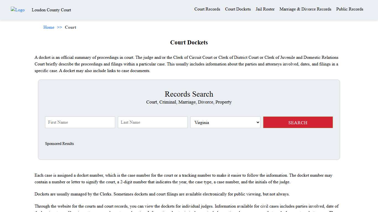This screenshot has height=212, width=378.
Task: Select the docket description paragraph text
Action: pyautogui.click(x=186, y=64)
